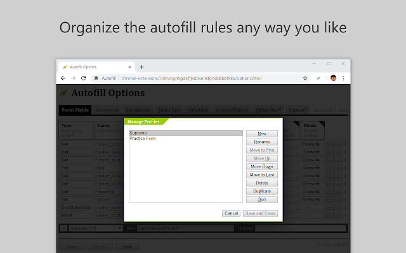Click the help corner on Mode column header
The image size is (406, 253).
[x=322, y=123]
